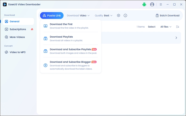
Task: Choose Download the First option
Action: (71, 26)
